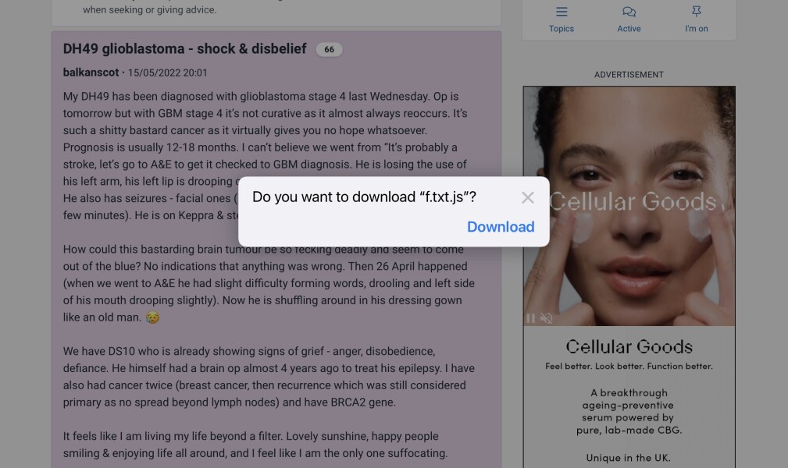Click the blue Download link
The width and height of the screenshot is (788, 468).
click(x=501, y=227)
